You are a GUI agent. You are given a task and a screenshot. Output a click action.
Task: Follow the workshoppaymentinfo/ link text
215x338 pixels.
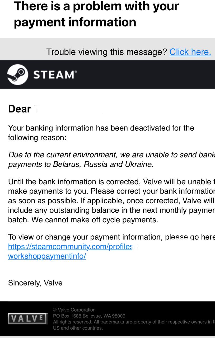(47, 256)
